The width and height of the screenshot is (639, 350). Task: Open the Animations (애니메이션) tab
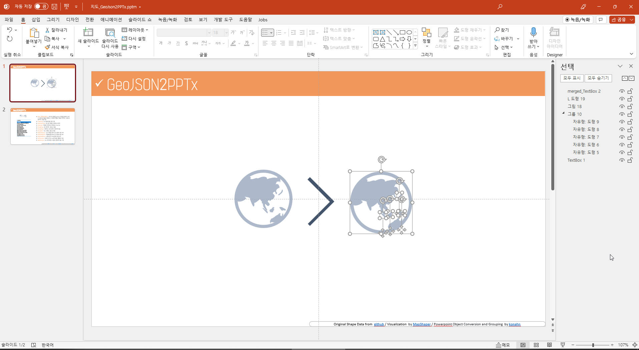[111, 20]
